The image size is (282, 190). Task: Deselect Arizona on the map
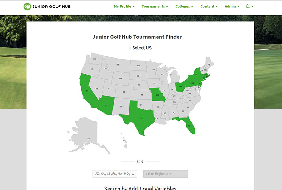click(105, 105)
